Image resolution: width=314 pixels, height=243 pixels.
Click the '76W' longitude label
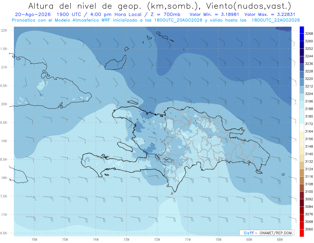click(34, 240)
